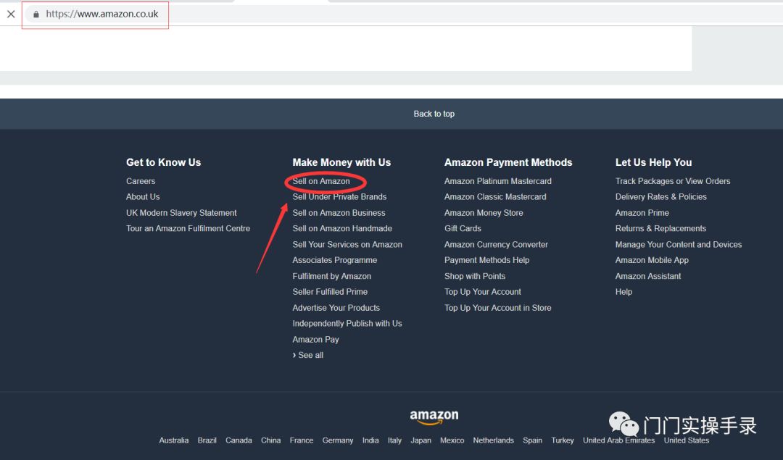Switch to the India site
The height and width of the screenshot is (460, 783).
pyautogui.click(x=370, y=440)
